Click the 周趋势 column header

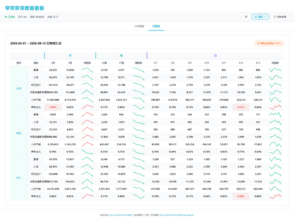coord(138,63)
